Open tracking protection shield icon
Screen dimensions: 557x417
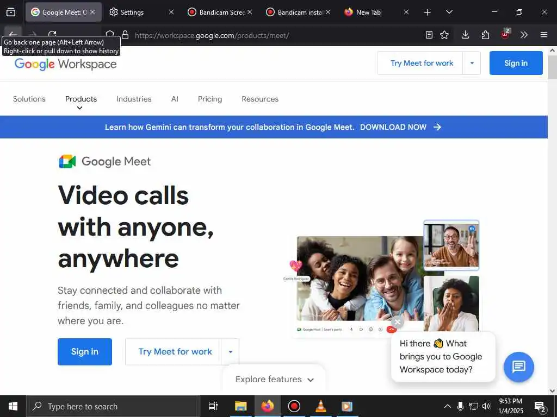tap(110, 34)
